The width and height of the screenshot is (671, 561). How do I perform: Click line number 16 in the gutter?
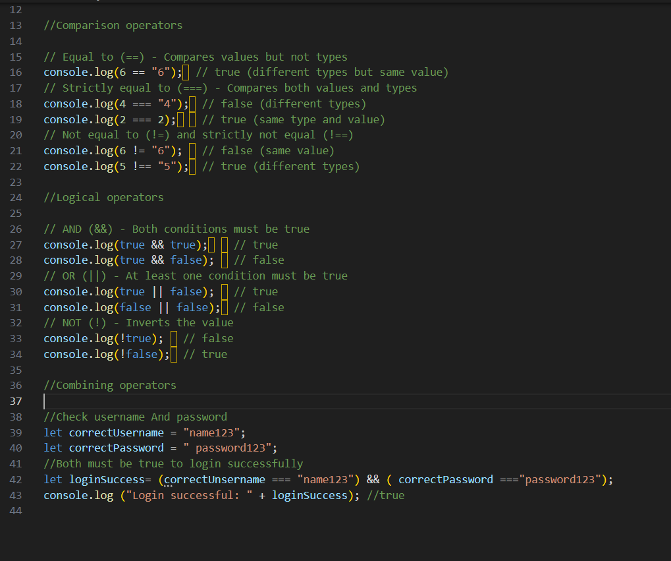click(16, 73)
